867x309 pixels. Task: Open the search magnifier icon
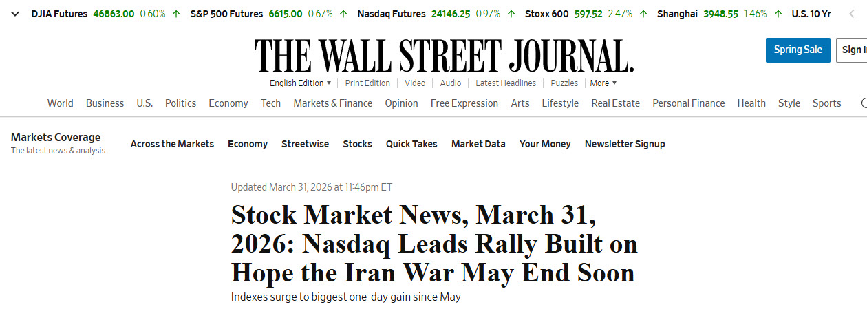(864, 103)
